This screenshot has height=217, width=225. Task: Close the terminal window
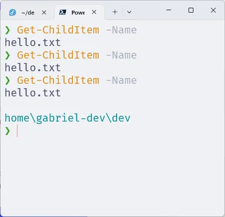pos(213,10)
